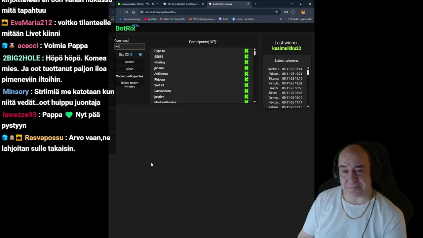Image resolution: width=423 pixels, height=238 pixels.
Task: Click the Clean button
Action: pos(130,69)
